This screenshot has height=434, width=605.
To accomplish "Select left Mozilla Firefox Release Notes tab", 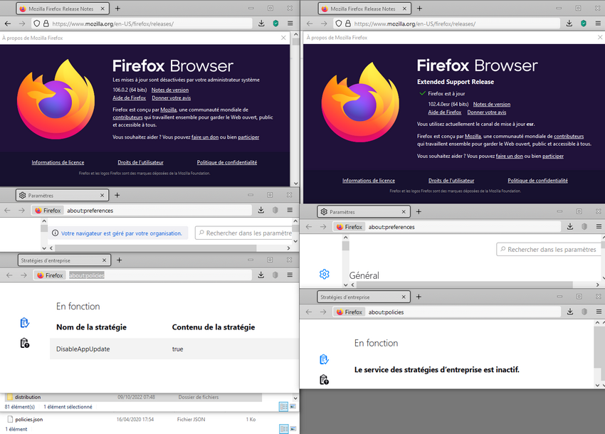I will (63, 9).
